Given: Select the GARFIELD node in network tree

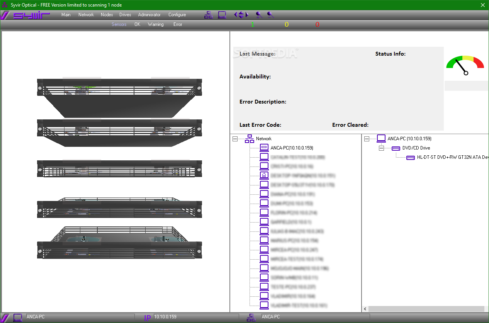Looking at the screenshot, I should [x=291, y=222].
